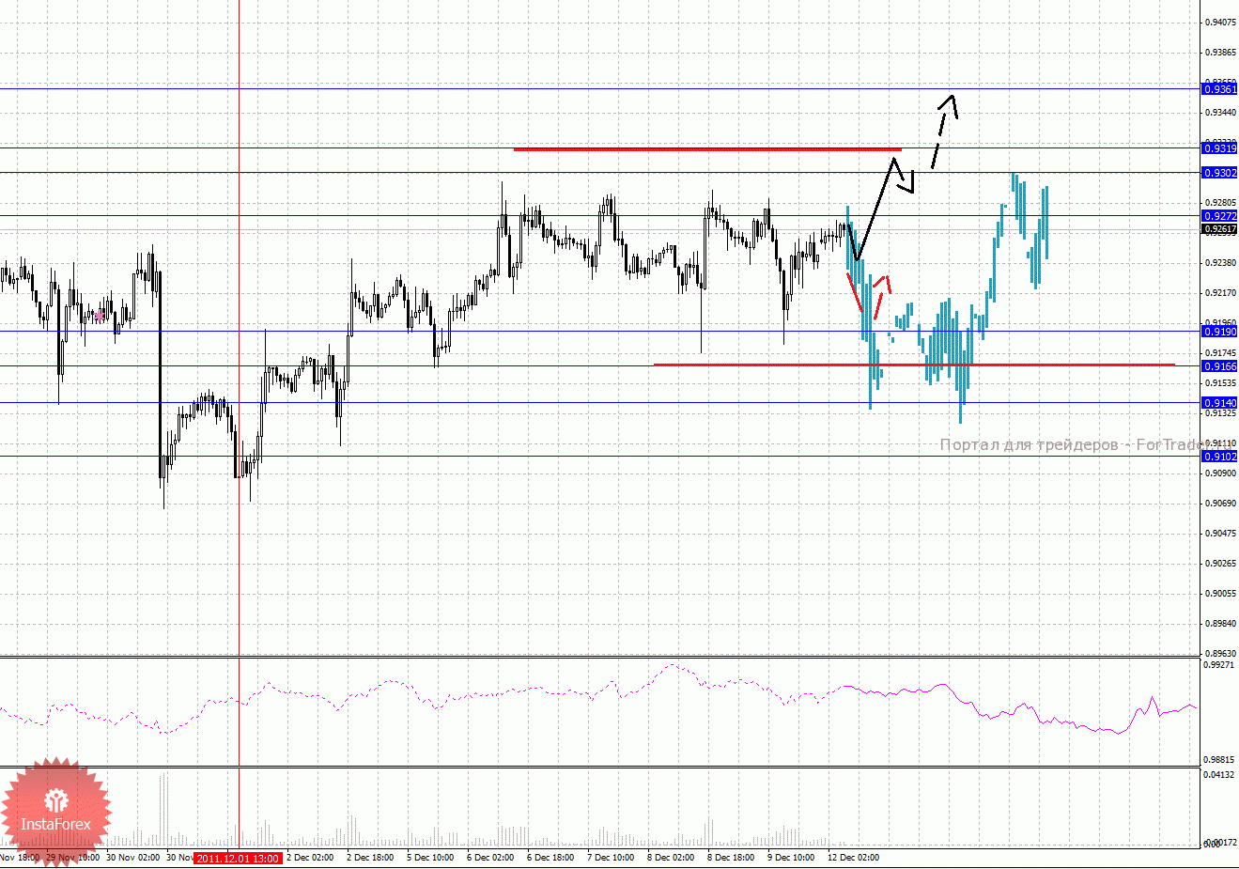1239x869 pixels.
Task: Click the 0.91535 price axis value
Action: (1220, 383)
